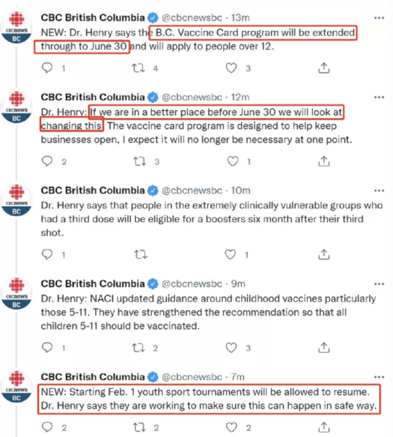Screen dimensions: 393x437
Task: Share the 13m vaccine card tweet
Action: point(324,68)
